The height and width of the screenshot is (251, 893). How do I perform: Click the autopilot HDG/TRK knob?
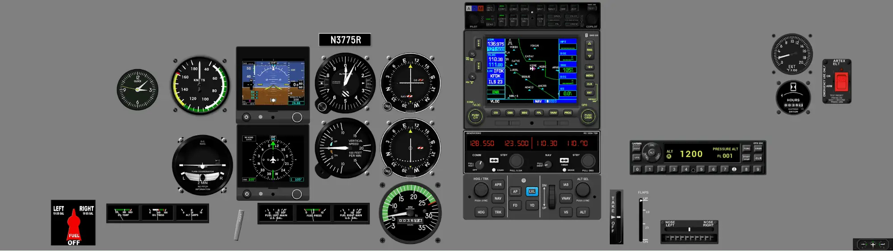pyautogui.click(x=481, y=190)
